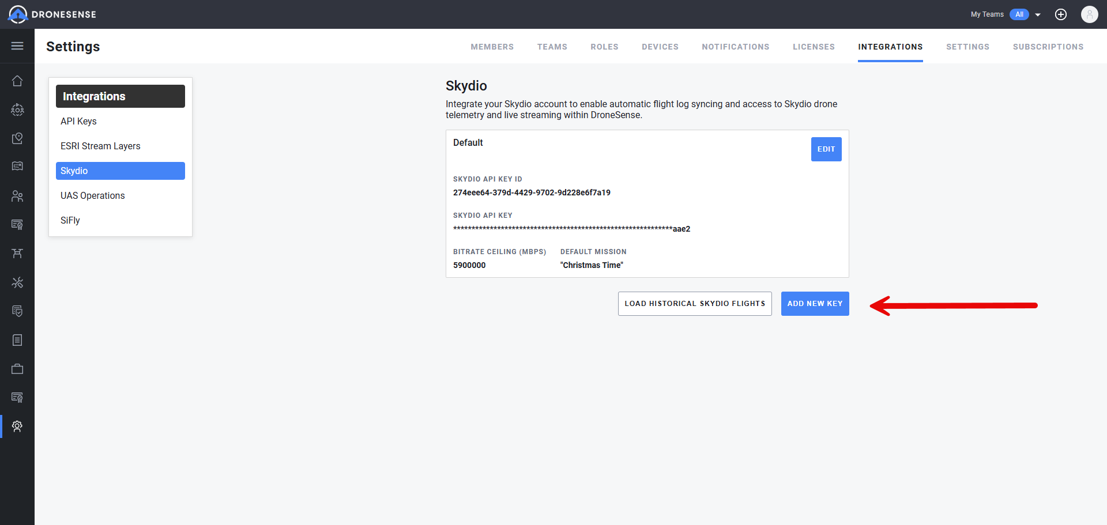Open the circular people-group icon in the sidebar
Viewport: 1107px width, 525px height.
tap(17, 109)
